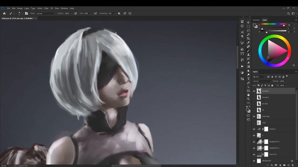Viewport: 298px width, 167px height.
Task: Click the fx layer style icon
Action: (271, 165)
